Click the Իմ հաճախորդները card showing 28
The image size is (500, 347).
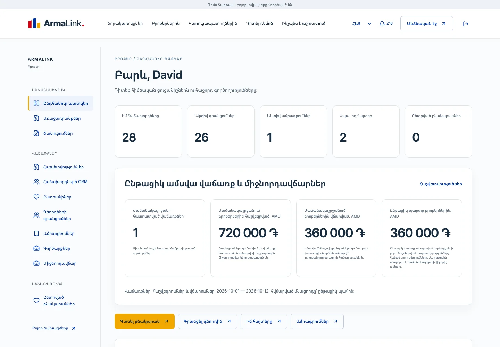(148, 132)
